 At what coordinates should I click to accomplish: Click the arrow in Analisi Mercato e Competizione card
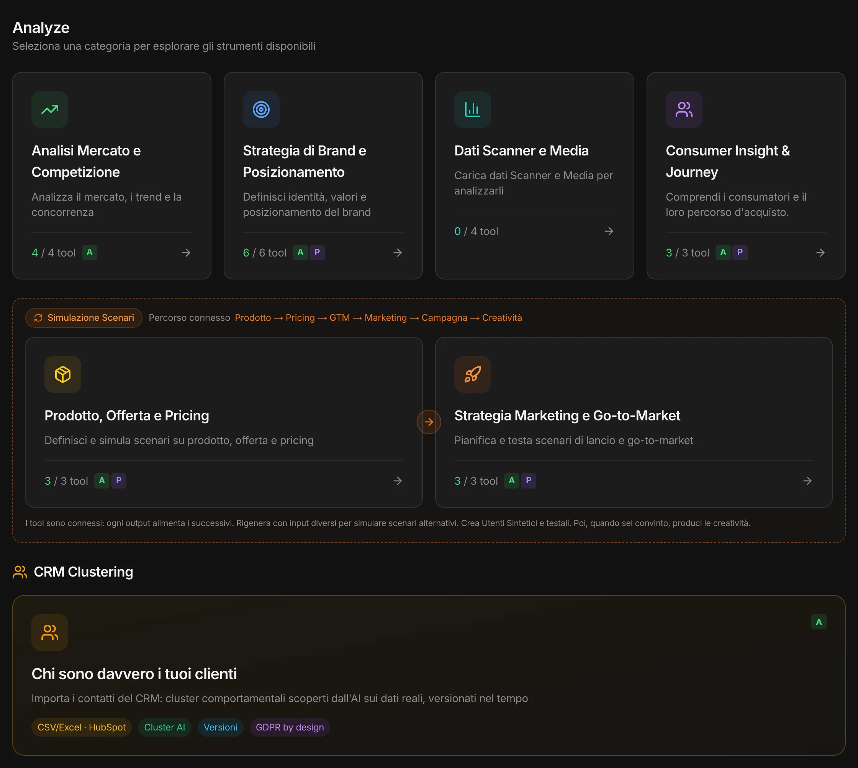(x=186, y=253)
